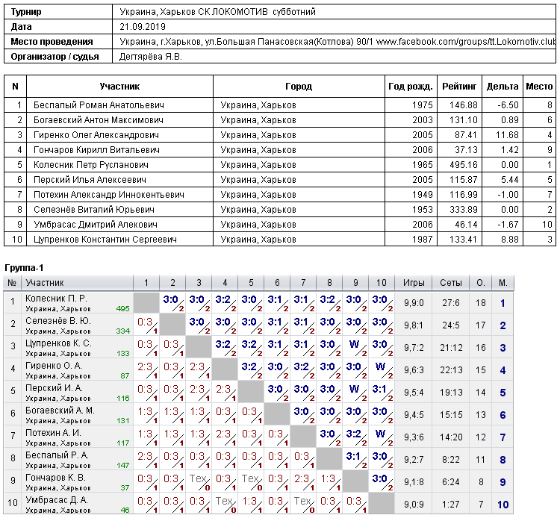
Task: Click the Группа-1 heading
Action: 24,268
